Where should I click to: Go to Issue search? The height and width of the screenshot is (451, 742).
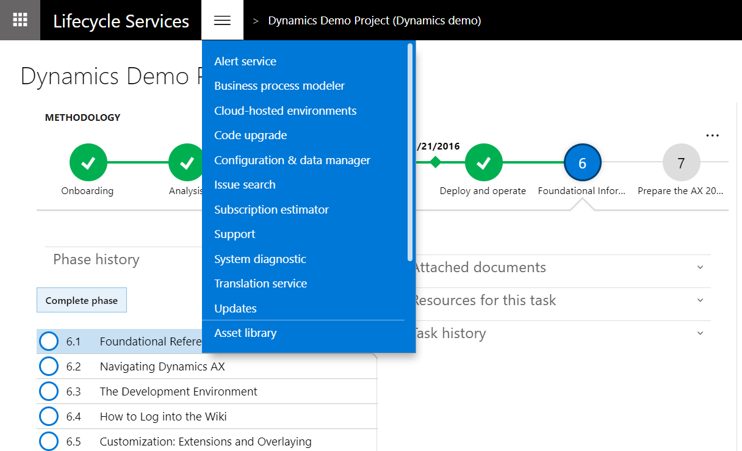pyautogui.click(x=245, y=184)
